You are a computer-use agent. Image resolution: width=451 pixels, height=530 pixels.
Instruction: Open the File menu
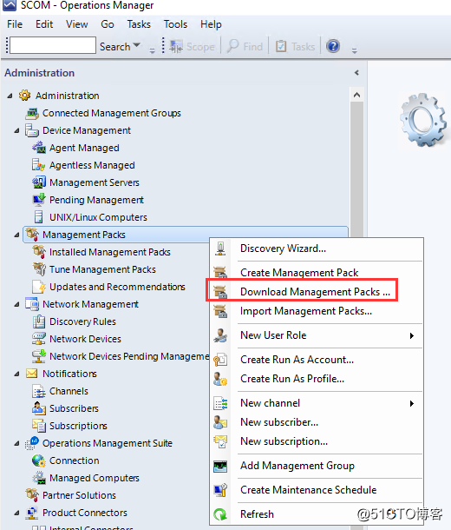15,24
